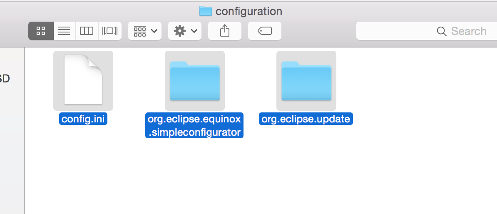Select the org.eclipse.equinox.simpleconfigurator folder icon
The image size is (497, 214).
tap(194, 80)
